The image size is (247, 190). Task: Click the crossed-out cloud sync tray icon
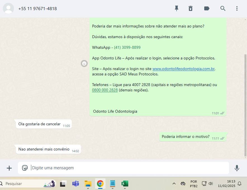pyautogui.click(x=183, y=184)
